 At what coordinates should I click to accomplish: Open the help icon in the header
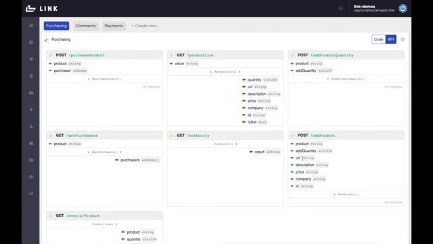341,8
